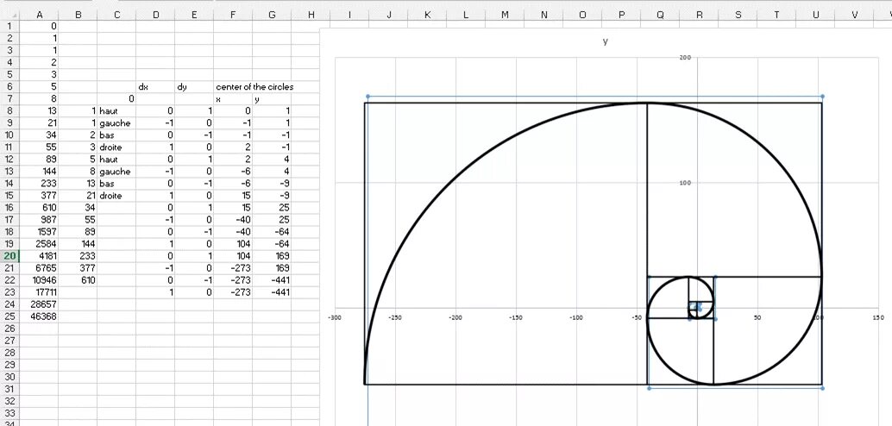Click the 'dy' header cell

pyautogui.click(x=194, y=86)
